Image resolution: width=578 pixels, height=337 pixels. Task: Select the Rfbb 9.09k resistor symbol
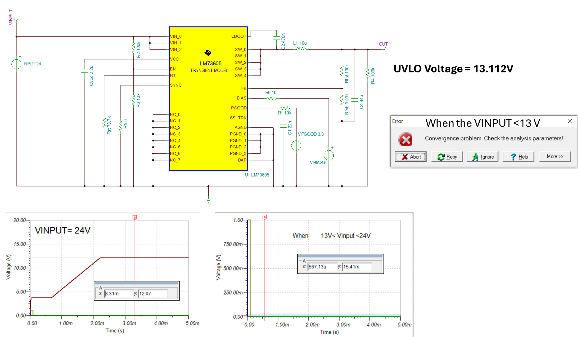pyautogui.click(x=342, y=100)
